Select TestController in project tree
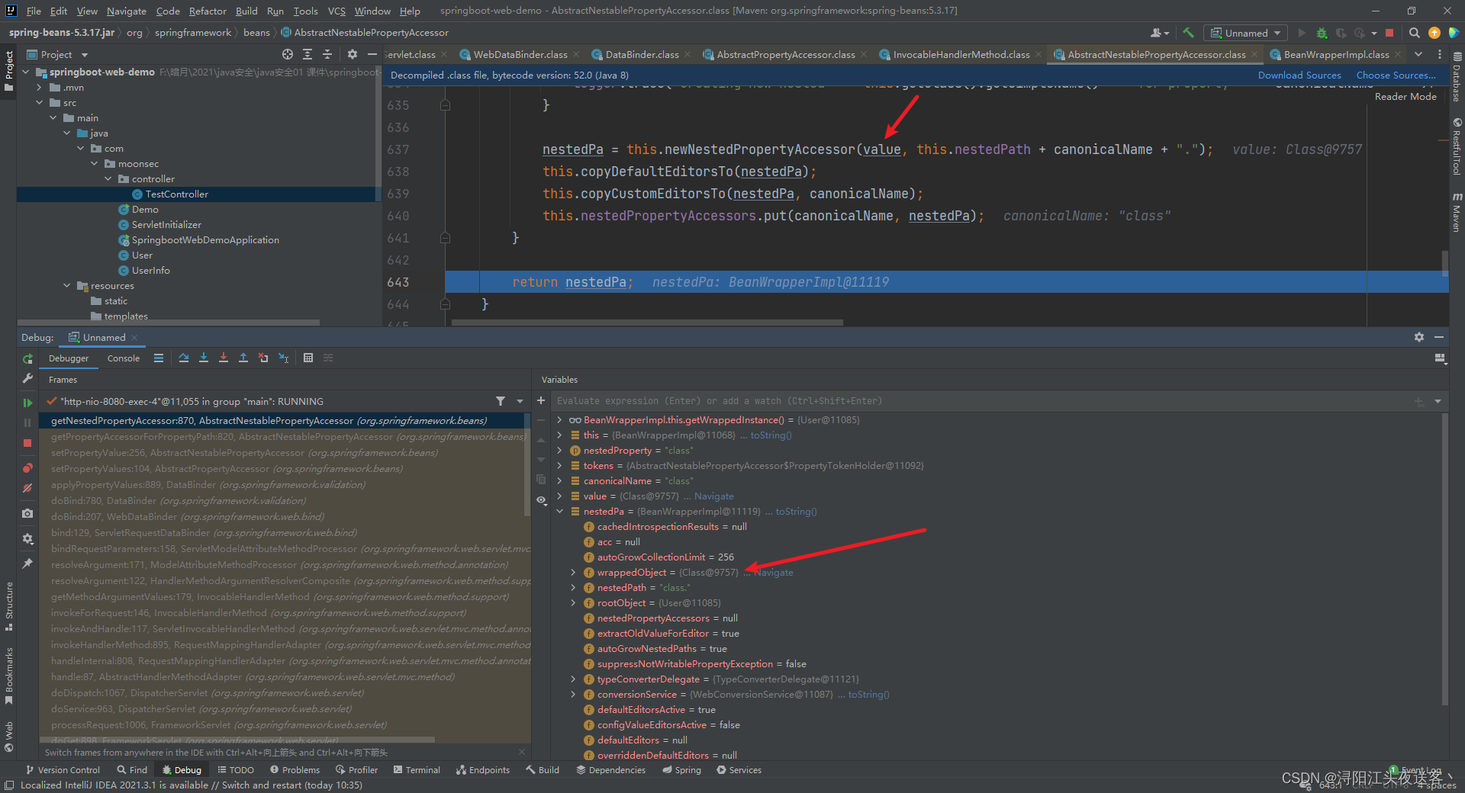 (176, 194)
